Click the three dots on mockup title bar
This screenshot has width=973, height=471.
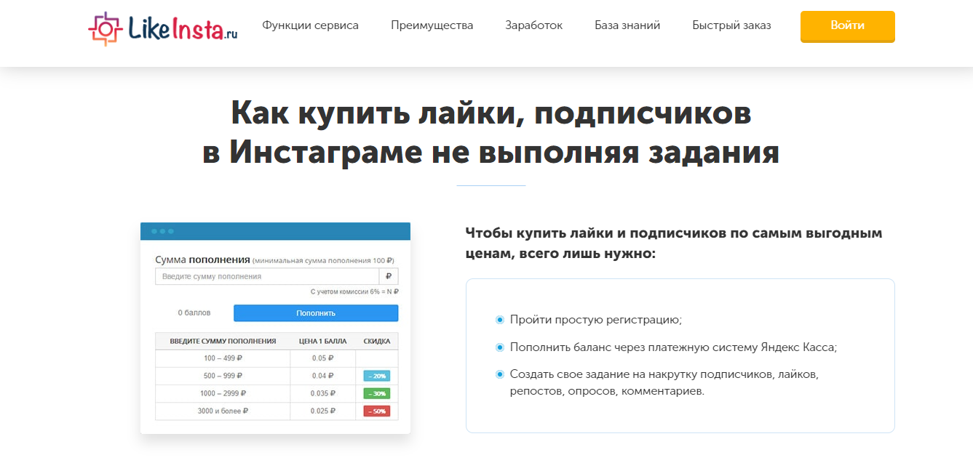[x=162, y=231]
